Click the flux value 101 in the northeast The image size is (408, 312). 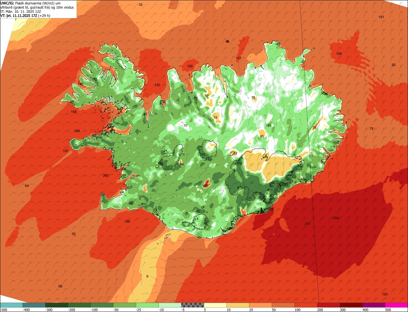[381, 17]
